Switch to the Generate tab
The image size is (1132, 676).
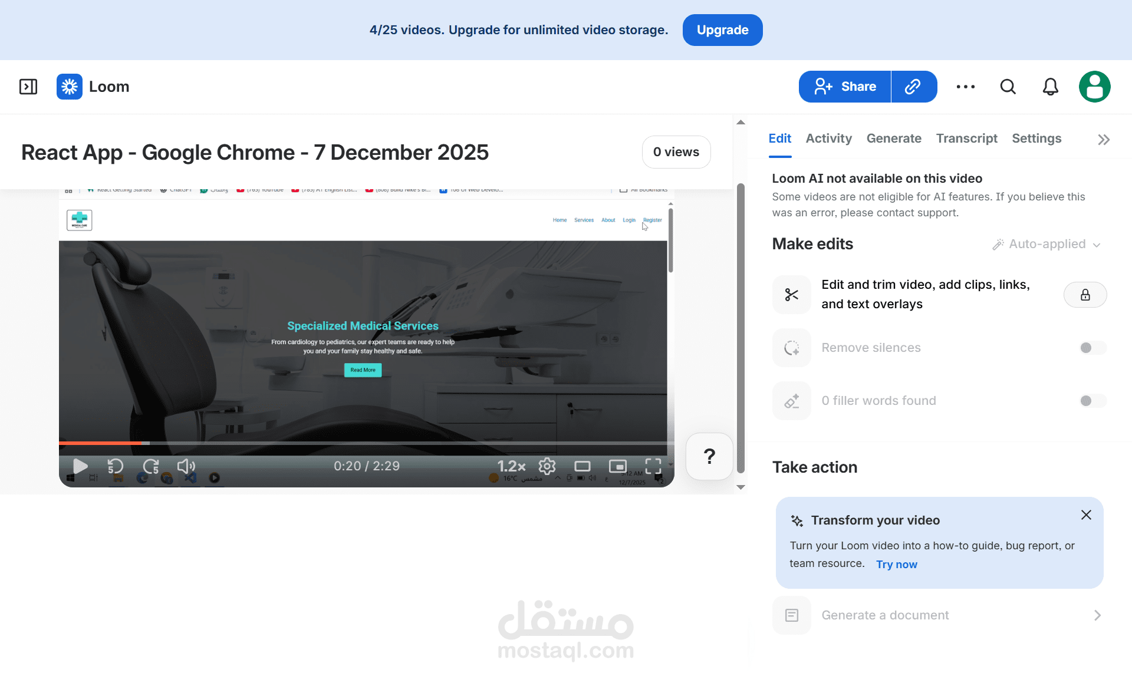894,139
